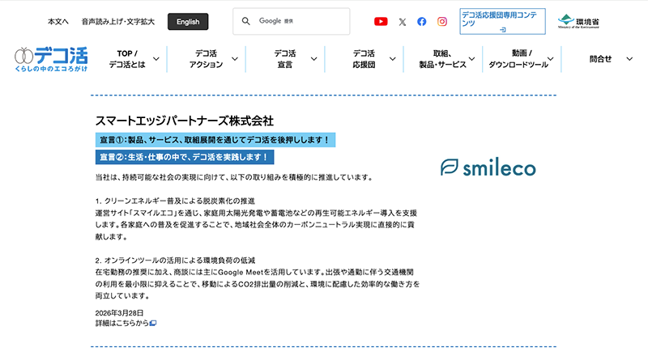The height and width of the screenshot is (356, 648).
Task: Open the 環境省 Ministry of Environment logo
Action: (578, 22)
